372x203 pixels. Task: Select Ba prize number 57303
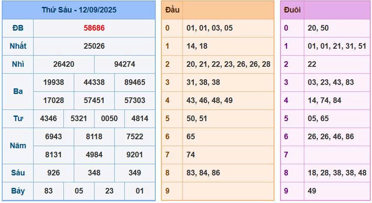[135, 100]
